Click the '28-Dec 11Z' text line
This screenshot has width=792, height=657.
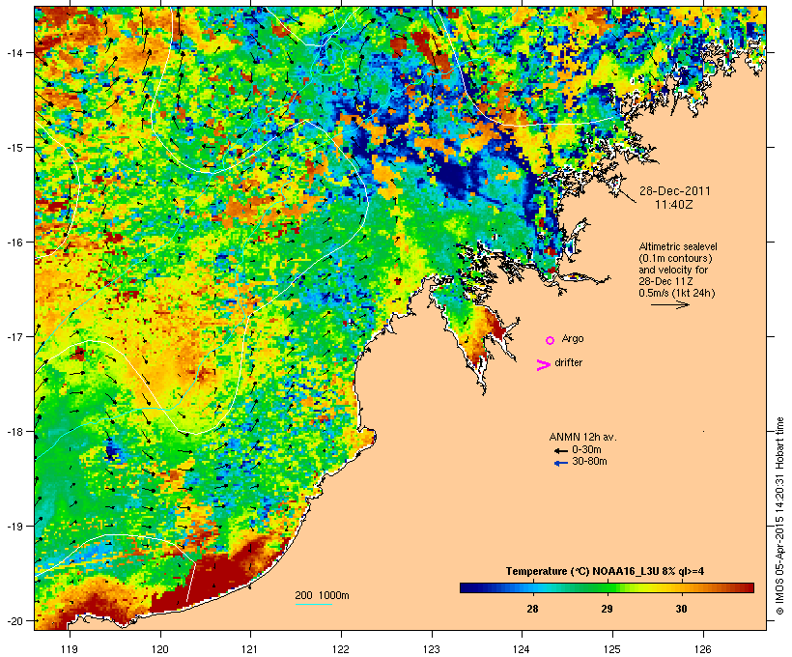point(665,281)
